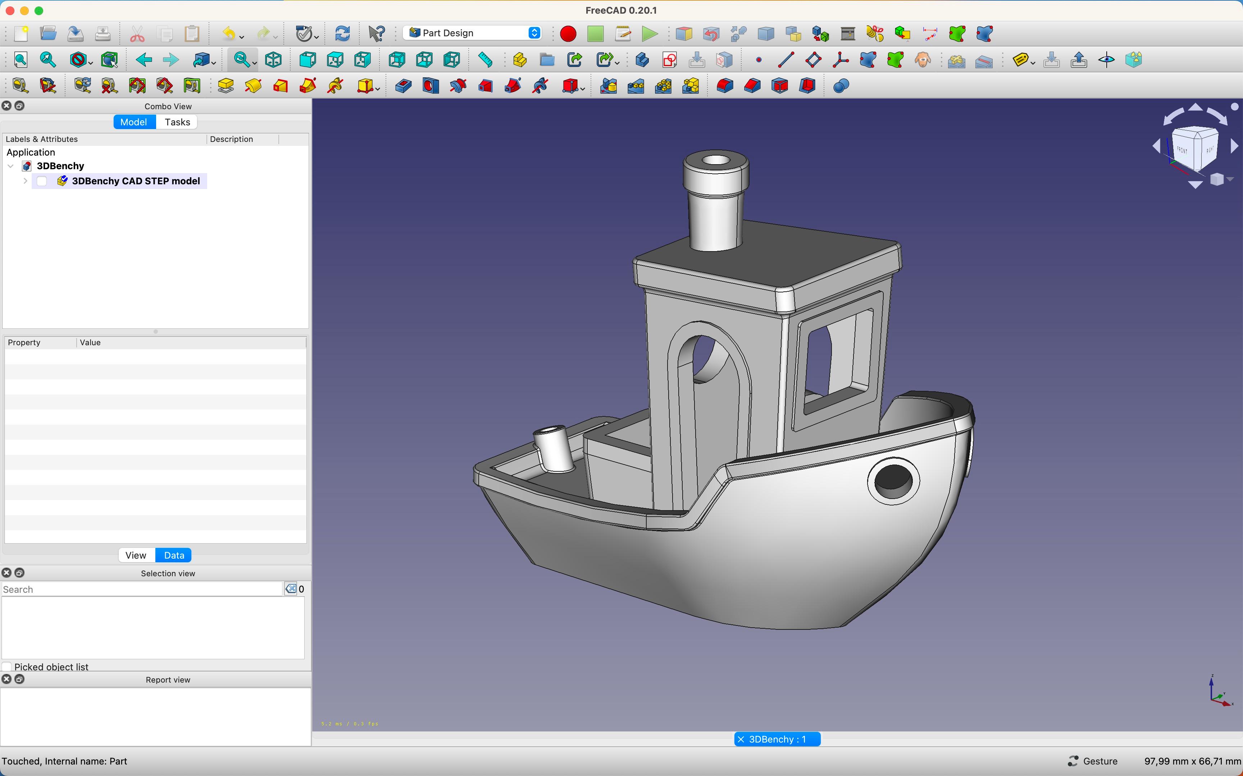The image size is (1243, 776).
Task: Select the Pocket tool icon
Action: pyautogui.click(x=403, y=86)
